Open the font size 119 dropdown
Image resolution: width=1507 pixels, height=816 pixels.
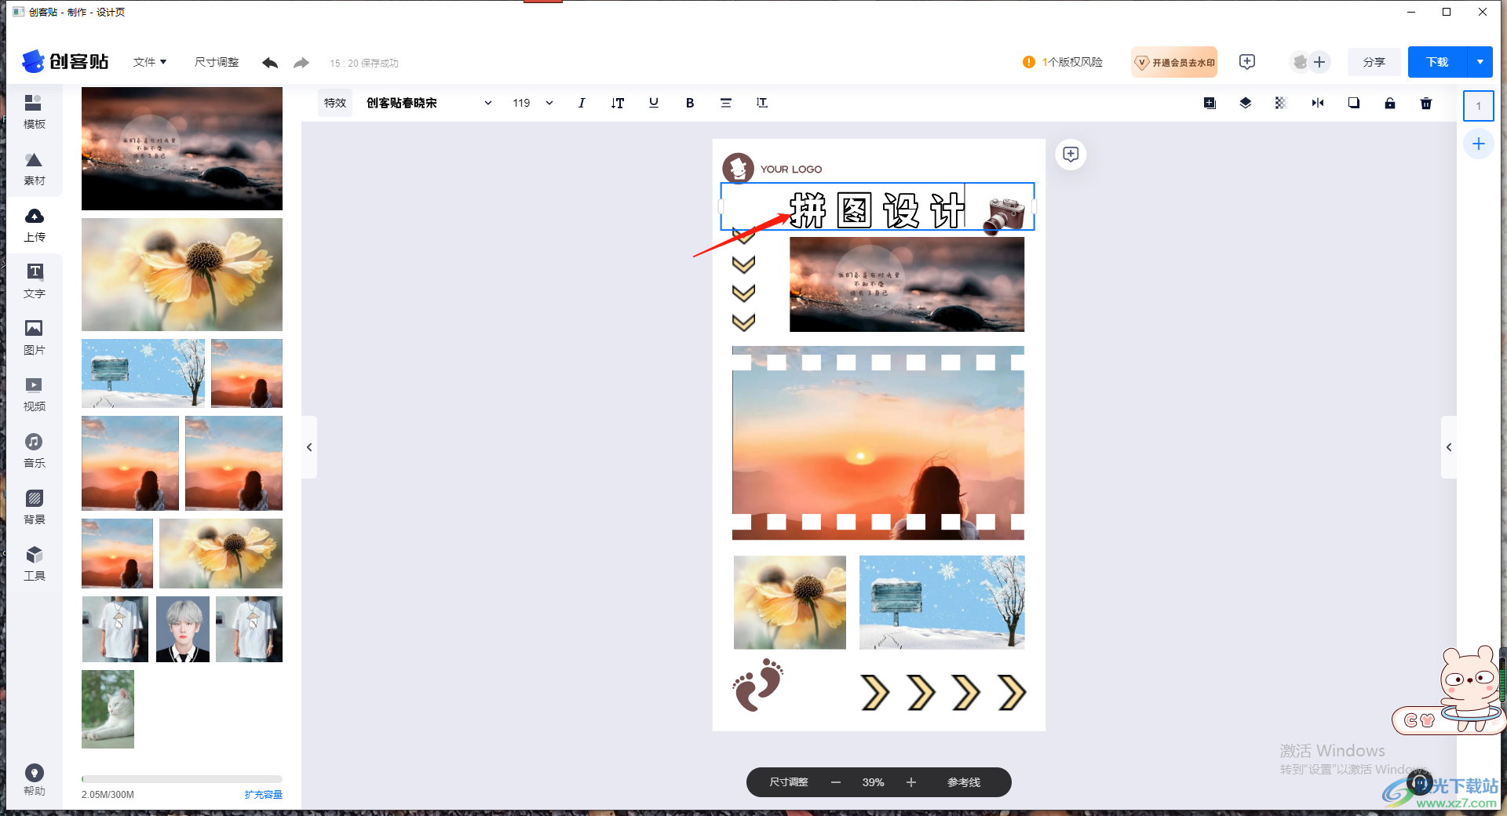click(533, 103)
